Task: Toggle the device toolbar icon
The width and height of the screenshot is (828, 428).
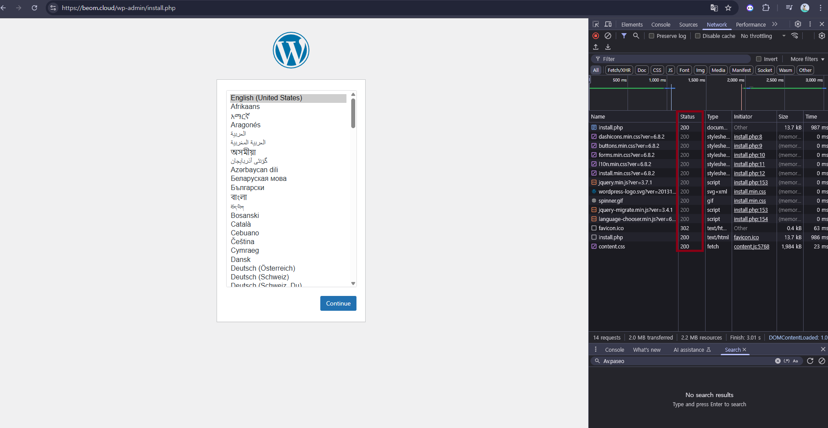Action: (x=608, y=24)
